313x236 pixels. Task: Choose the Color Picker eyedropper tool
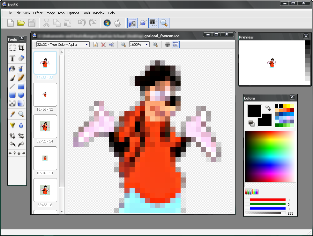pos(12,114)
